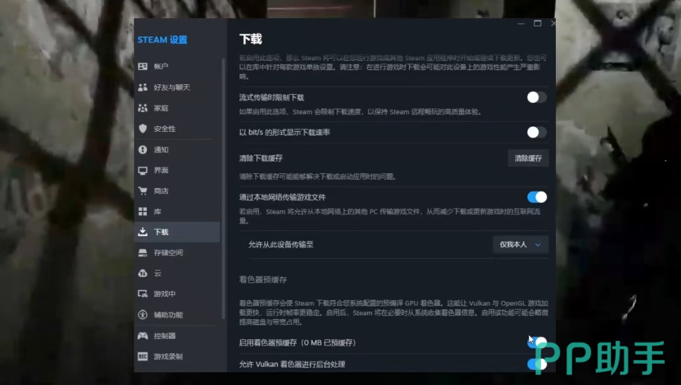Select the library grid icon
The width and height of the screenshot is (681, 385).
[143, 211]
